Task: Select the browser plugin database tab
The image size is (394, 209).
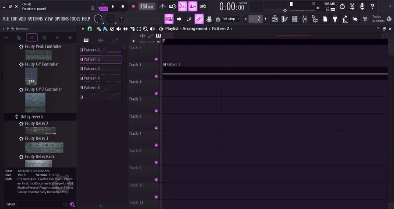Action: pos(32,38)
